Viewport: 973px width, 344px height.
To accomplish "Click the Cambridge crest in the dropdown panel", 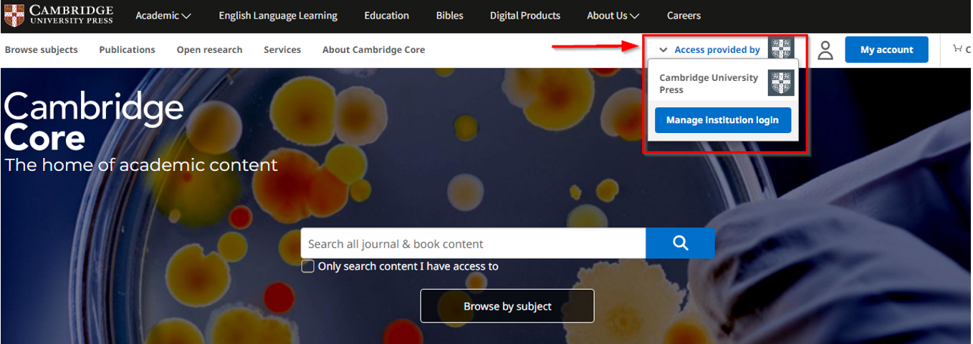I will point(780,83).
